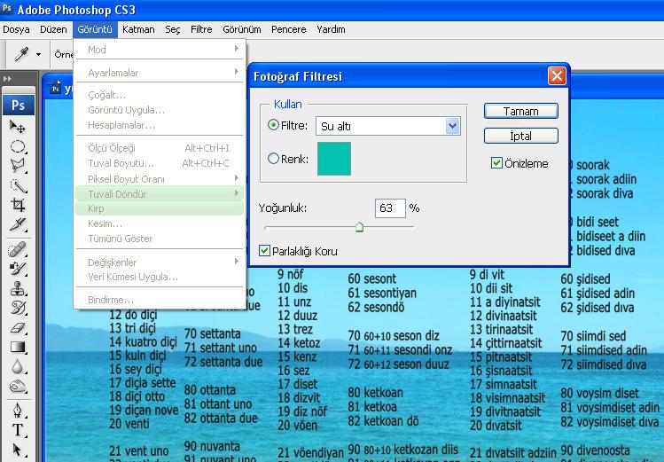Select the Polygonal Lasso tool
Image resolution: width=664 pixels, height=462 pixels.
click(x=18, y=166)
